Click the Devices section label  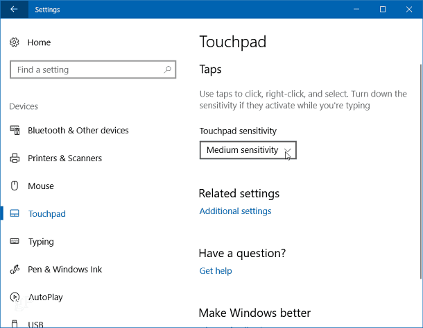point(24,106)
